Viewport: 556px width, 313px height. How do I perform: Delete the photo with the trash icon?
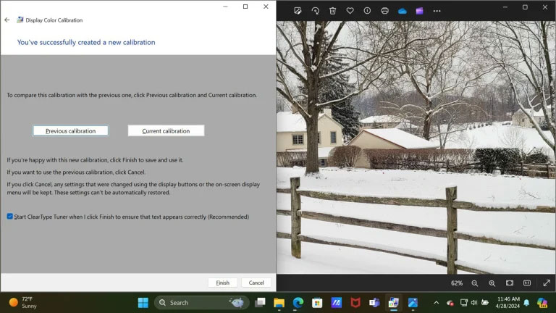(x=332, y=11)
